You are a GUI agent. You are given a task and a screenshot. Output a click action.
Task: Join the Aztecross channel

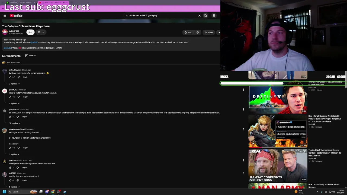click(30, 32)
